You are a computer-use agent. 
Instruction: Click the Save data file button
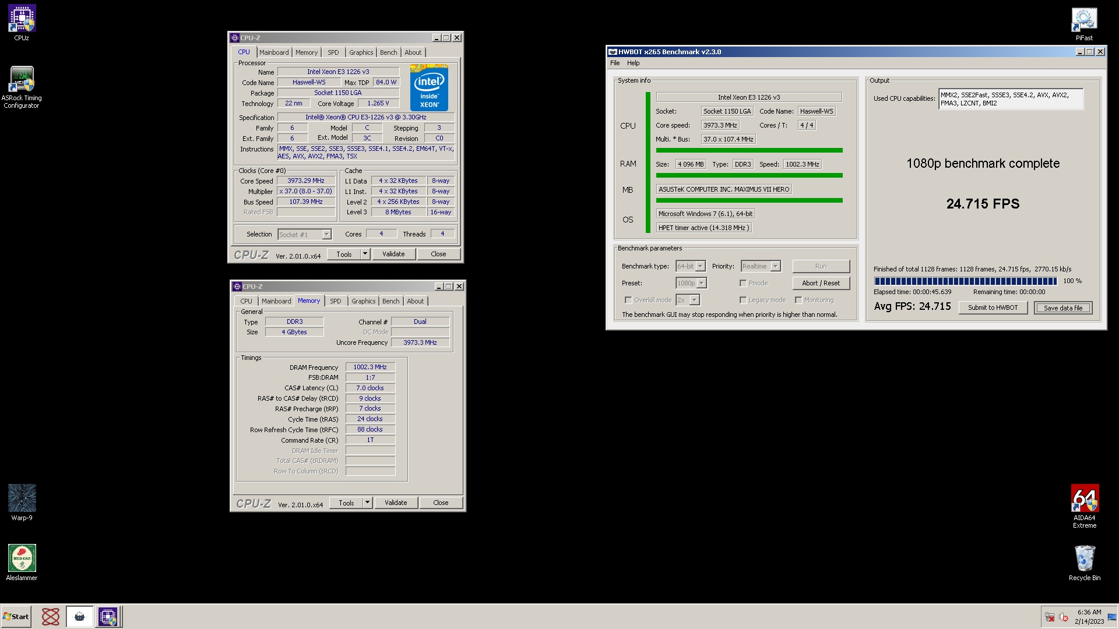coord(1063,308)
